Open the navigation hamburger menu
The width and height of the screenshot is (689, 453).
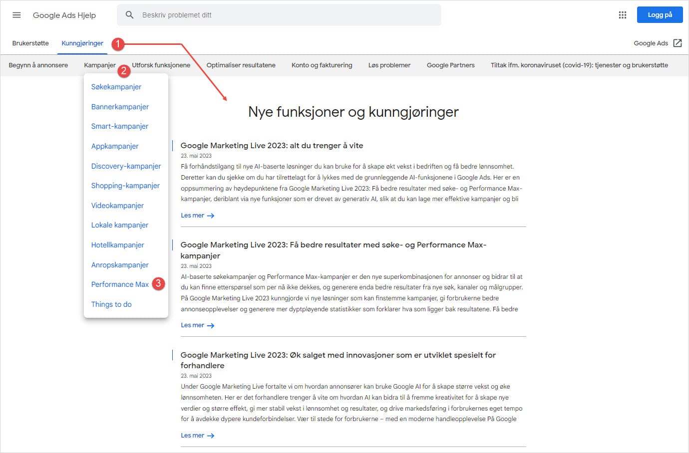point(16,15)
